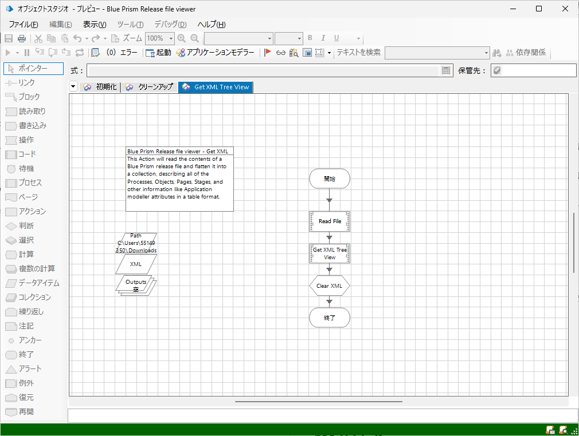Viewport: 579px width, 436px height.
Task: Click the Reset/restart loop arrows icon
Action: [80, 53]
